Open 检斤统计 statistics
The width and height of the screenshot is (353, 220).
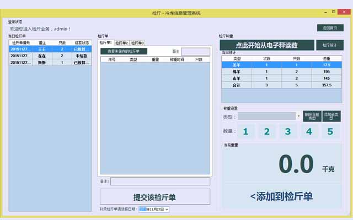[329, 45]
